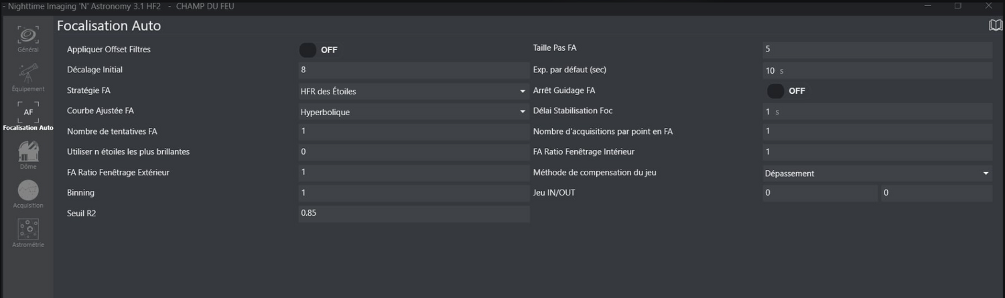Image resolution: width=1005 pixels, height=298 pixels.
Task: Click the Décalage Initial input field
Action: tap(413, 70)
